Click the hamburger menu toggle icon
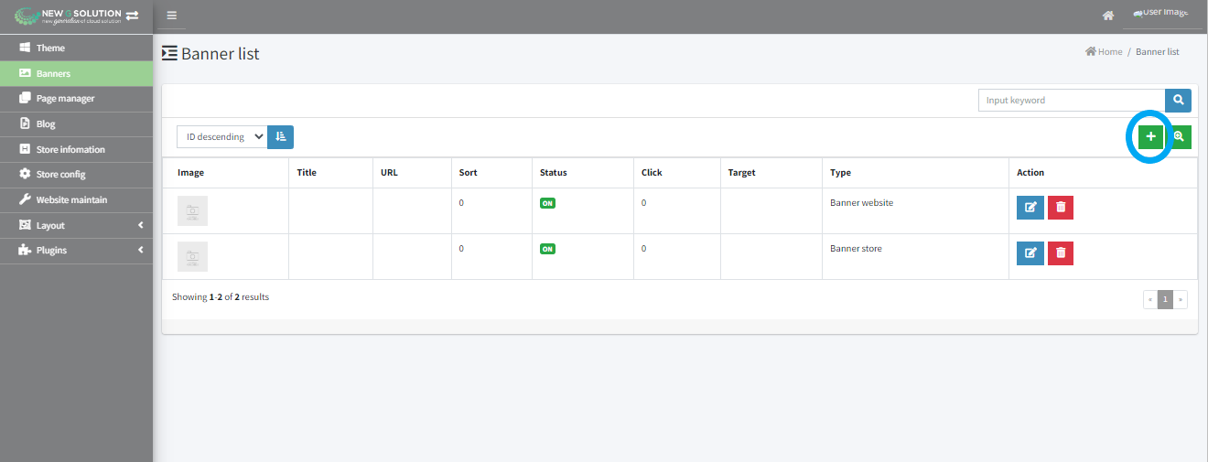The height and width of the screenshot is (462, 1208). coord(171,16)
